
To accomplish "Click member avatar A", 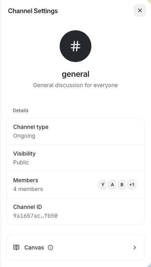I will coord(112,185).
